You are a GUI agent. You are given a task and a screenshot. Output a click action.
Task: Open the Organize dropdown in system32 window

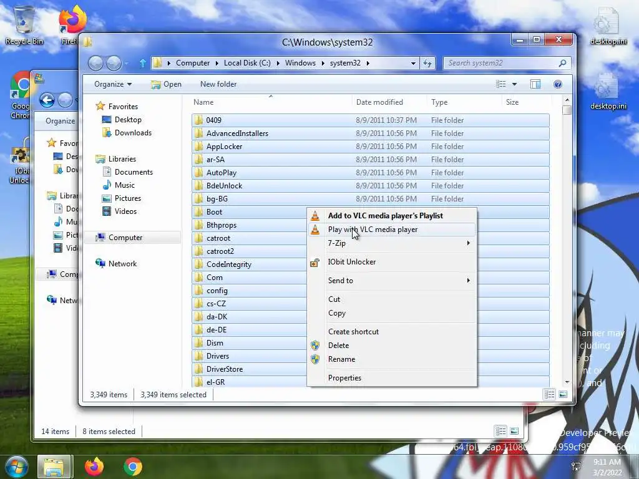[113, 84]
